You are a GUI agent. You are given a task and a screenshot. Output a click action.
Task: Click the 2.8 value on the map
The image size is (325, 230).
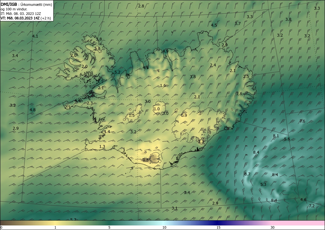(141, 6)
